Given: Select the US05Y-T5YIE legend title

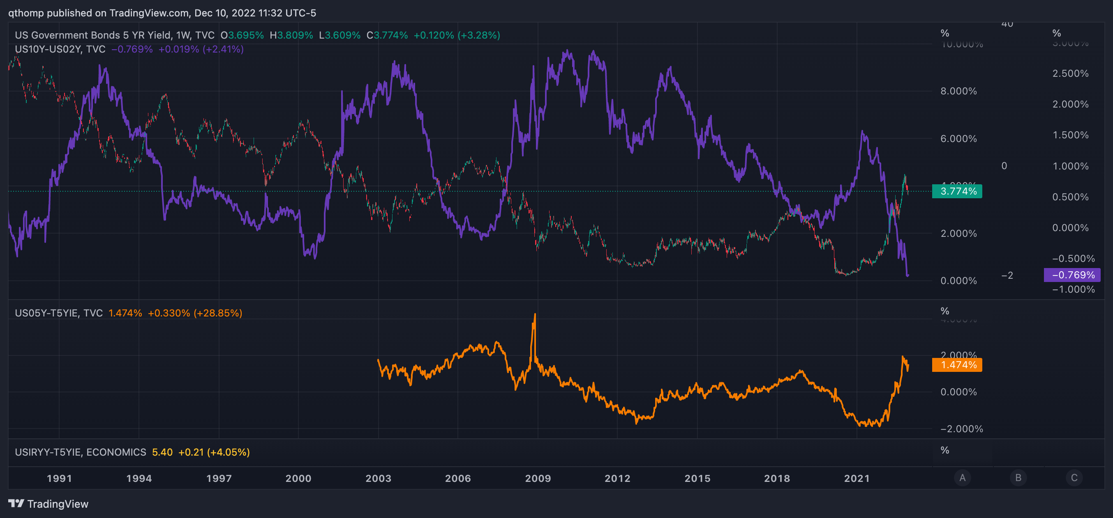Looking at the screenshot, I should pos(59,313).
